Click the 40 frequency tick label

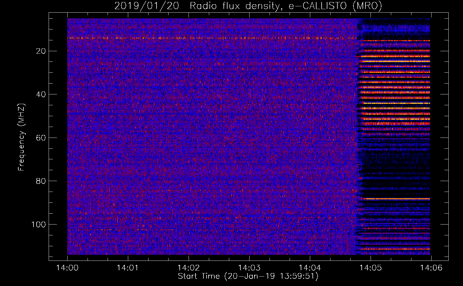point(41,94)
